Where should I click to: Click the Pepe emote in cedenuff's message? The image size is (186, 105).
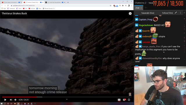tap(155, 36)
